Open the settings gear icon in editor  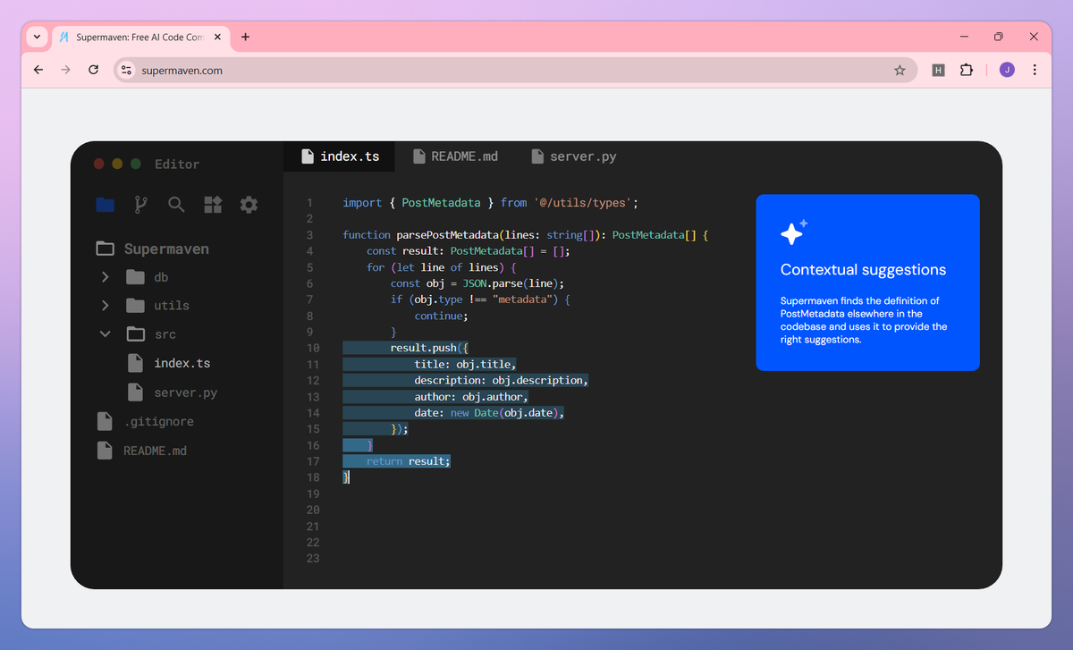[x=249, y=205]
